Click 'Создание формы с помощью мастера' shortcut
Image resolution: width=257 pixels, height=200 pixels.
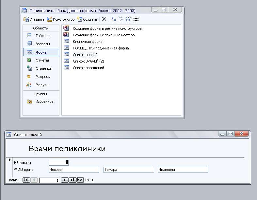pyautogui.click(x=104, y=35)
